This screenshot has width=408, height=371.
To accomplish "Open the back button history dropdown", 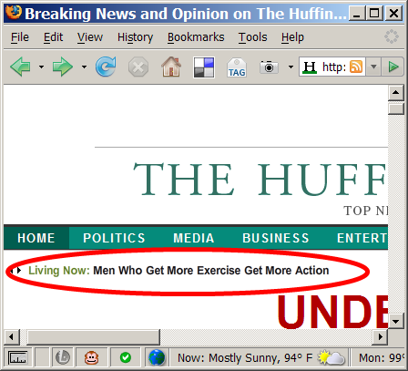I will 41,67.
